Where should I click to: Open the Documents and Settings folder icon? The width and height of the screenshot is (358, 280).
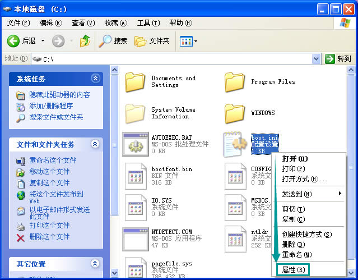coord(135,82)
